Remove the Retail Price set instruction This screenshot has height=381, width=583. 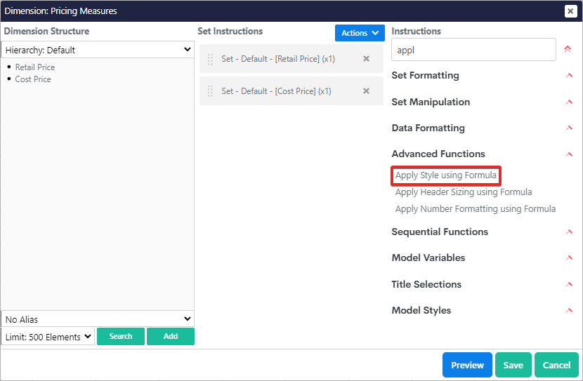[x=366, y=59]
